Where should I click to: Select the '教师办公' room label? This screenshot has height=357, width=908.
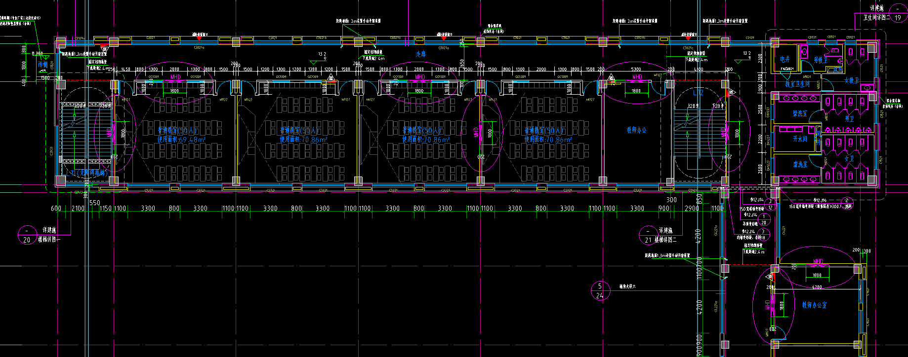pyautogui.click(x=636, y=130)
